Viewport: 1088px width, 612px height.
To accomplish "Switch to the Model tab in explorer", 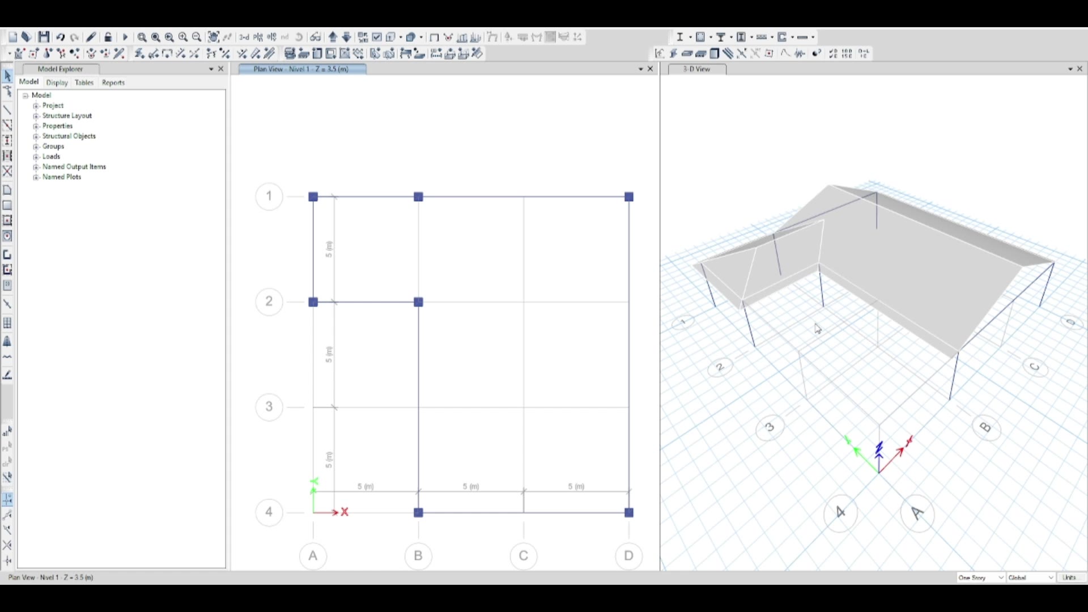I will (29, 82).
